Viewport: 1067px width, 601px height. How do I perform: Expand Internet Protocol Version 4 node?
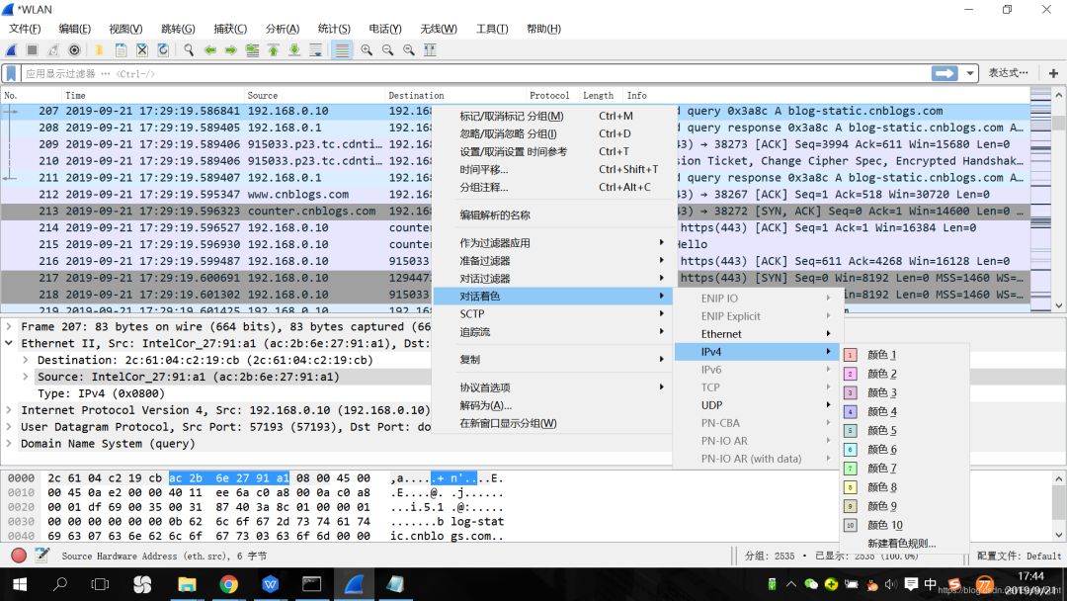[9, 410]
